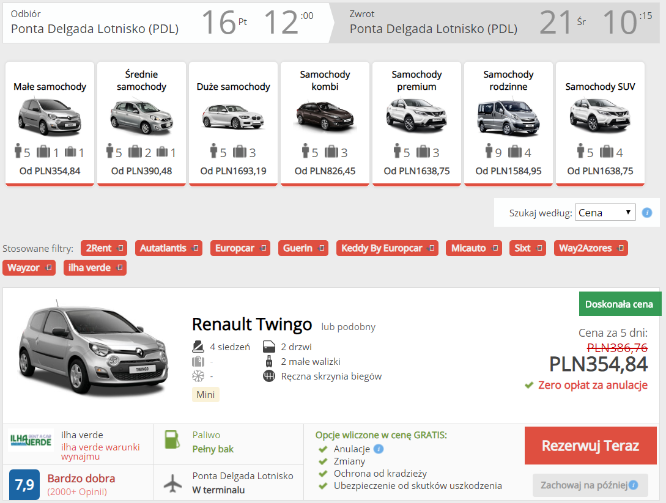Remove the Sixt filter tag
Image resolution: width=666 pixels, height=503 pixels.
click(x=539, y=248)
